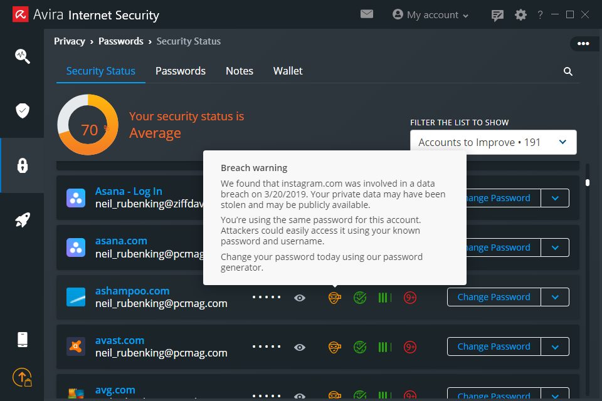Screen dimensions: 602x401
Task: Open the Accounts to Improve filter dropdown
Action: 494,142
